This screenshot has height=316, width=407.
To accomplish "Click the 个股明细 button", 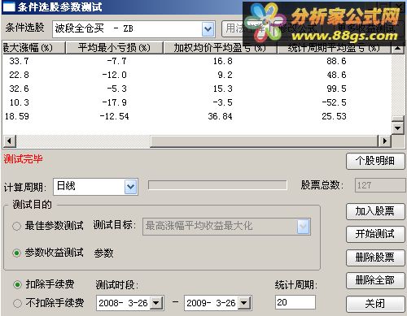I will (375, 162).
